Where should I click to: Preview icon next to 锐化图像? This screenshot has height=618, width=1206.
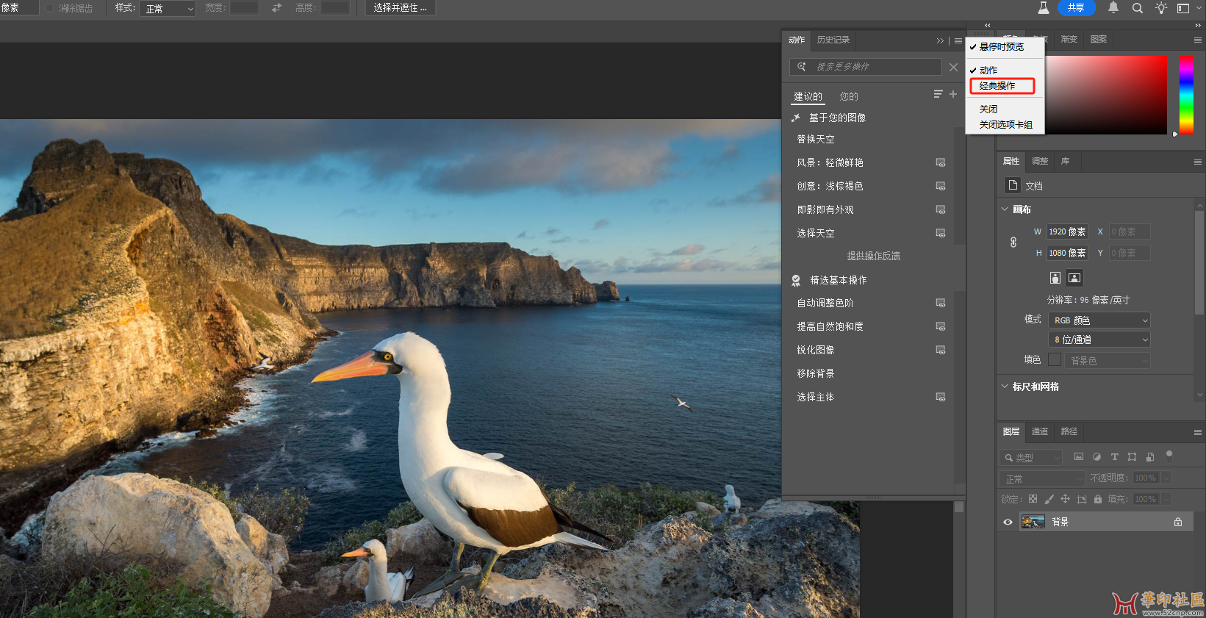tap(940, 350)
